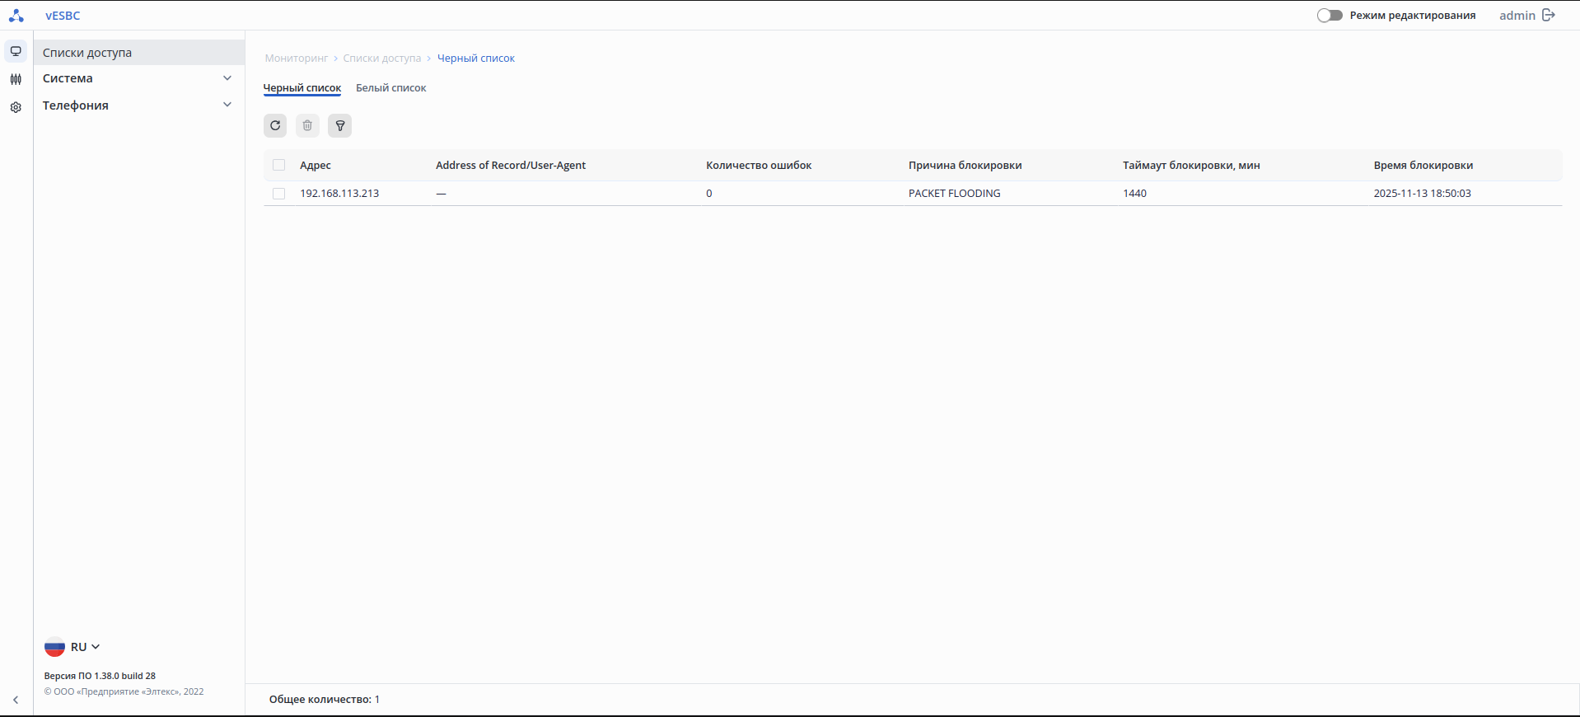Click Списки доступа breadcrumb link
The height and width of the screenshot is (717, 1580).
pos(381,59)
